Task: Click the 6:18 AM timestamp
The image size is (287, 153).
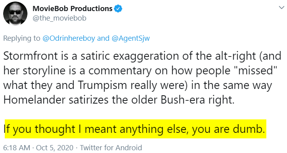Action: tap(17, 147)
